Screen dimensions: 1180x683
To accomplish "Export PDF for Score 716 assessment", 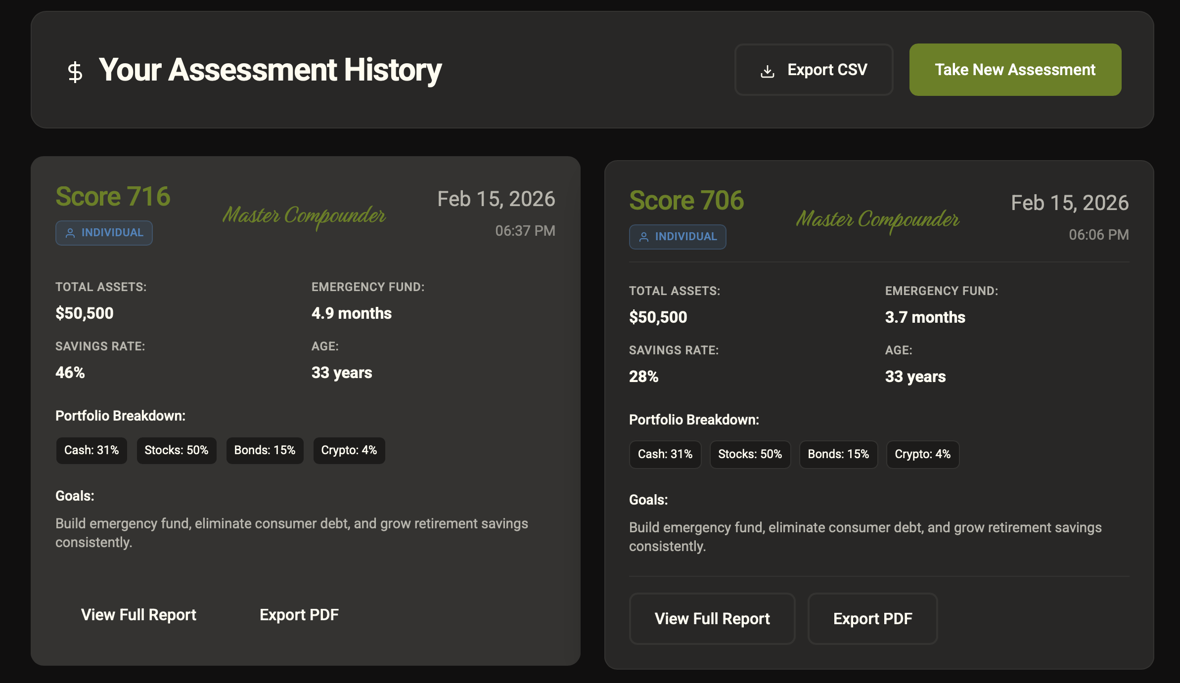I will point(299,615).
